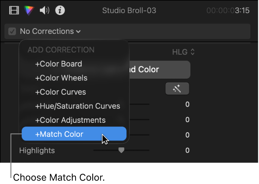This screenshot has width=259, height=184.
Task: Open the Info inspector icon
Action: [x=60, y=10]
